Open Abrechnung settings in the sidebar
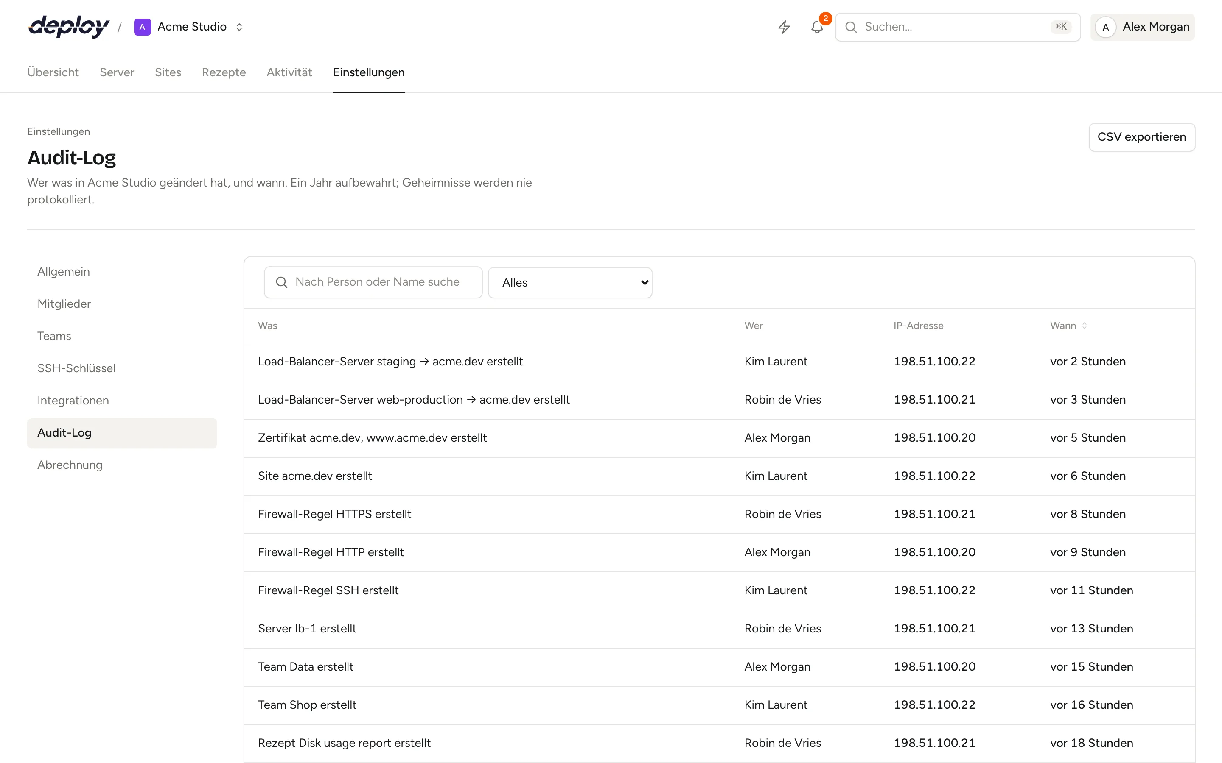1222x763 pixels. coord(122,465)
